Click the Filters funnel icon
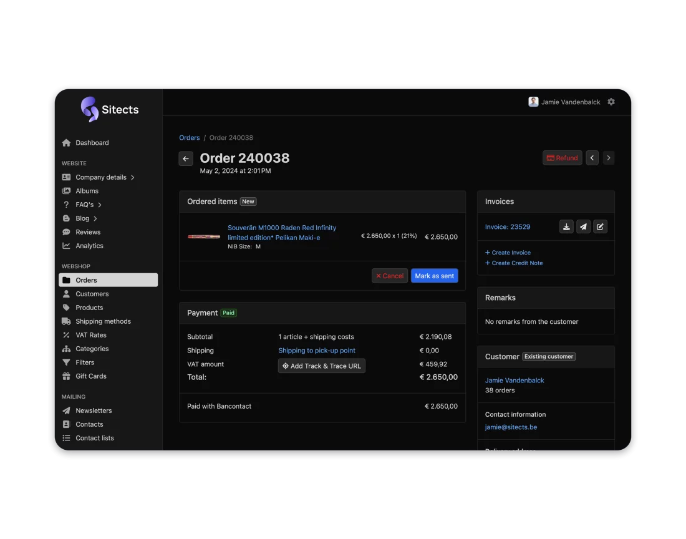Image resolution: width=686 pixels, height=539 pixels. click(x=66, y=362)
